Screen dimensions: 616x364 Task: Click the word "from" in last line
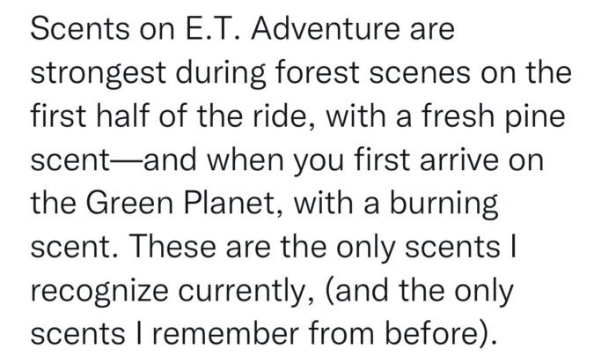[341, 334]
